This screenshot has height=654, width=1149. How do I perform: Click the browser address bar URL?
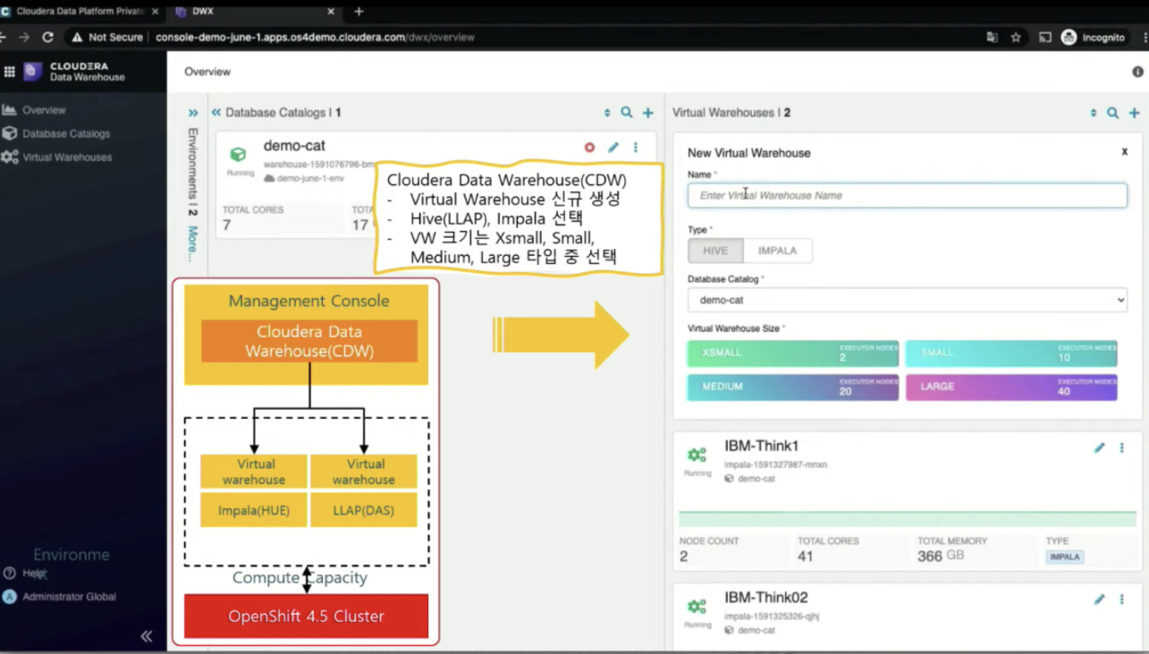pyautogui.click(x=315, y=38)
